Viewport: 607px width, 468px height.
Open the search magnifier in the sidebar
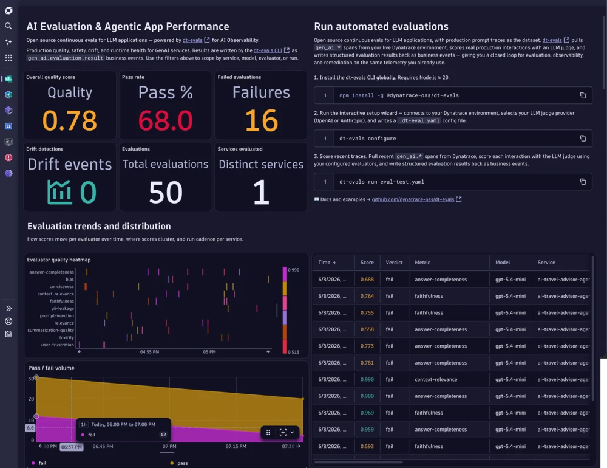click(x=8, y=26)
